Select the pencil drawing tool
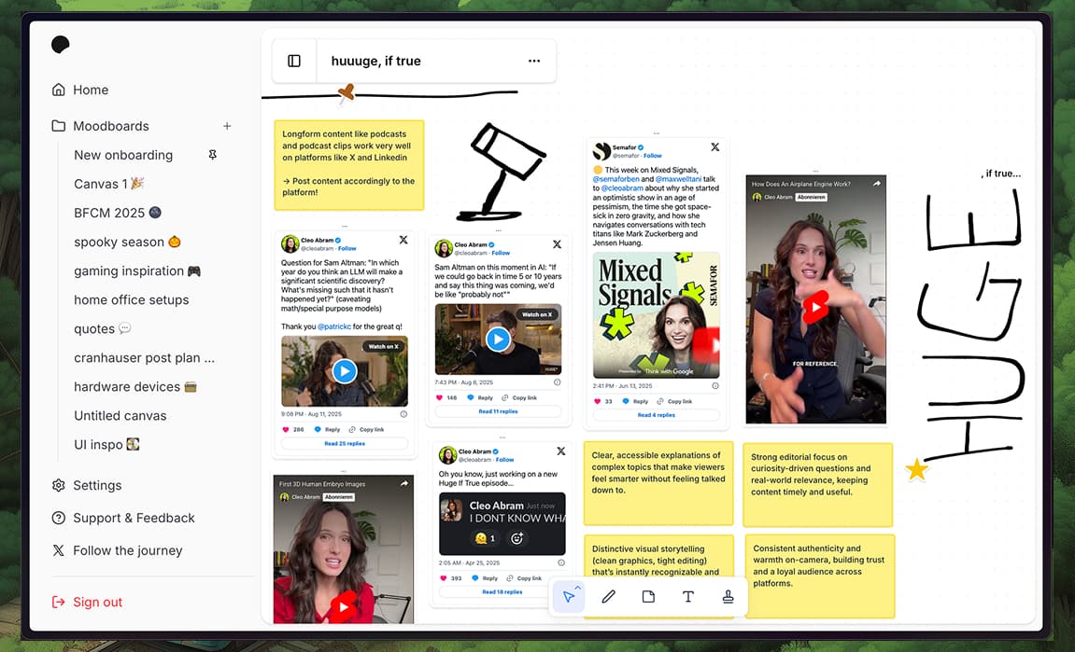The width and height of the screenshot is (1075, 652). click(609, 596)
